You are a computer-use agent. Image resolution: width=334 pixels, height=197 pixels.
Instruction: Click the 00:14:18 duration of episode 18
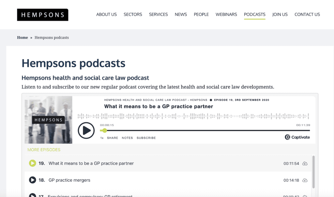click(x=291, y=180)
